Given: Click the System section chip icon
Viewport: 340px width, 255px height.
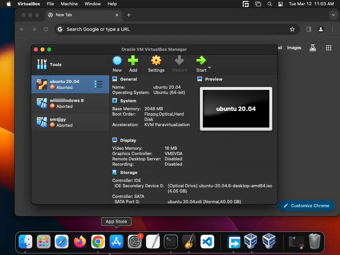Looking at the screenshot, I should (x=115, y=101).
